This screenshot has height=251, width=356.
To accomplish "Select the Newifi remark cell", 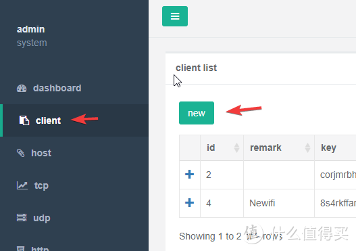I will tap(279, 203).
